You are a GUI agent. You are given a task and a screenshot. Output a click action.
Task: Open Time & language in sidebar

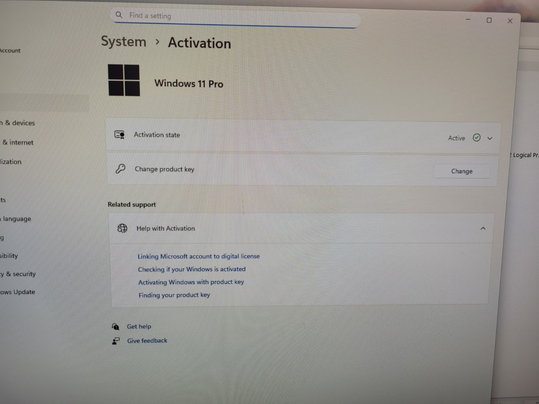(x=15, y=219)
